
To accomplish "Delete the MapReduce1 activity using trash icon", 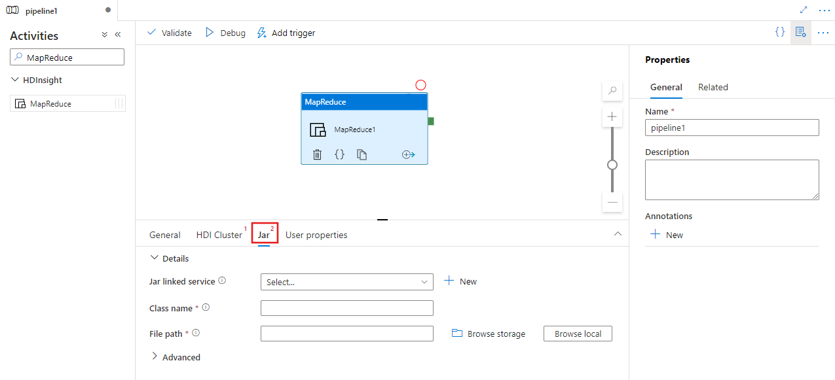I will click(318, 154).
